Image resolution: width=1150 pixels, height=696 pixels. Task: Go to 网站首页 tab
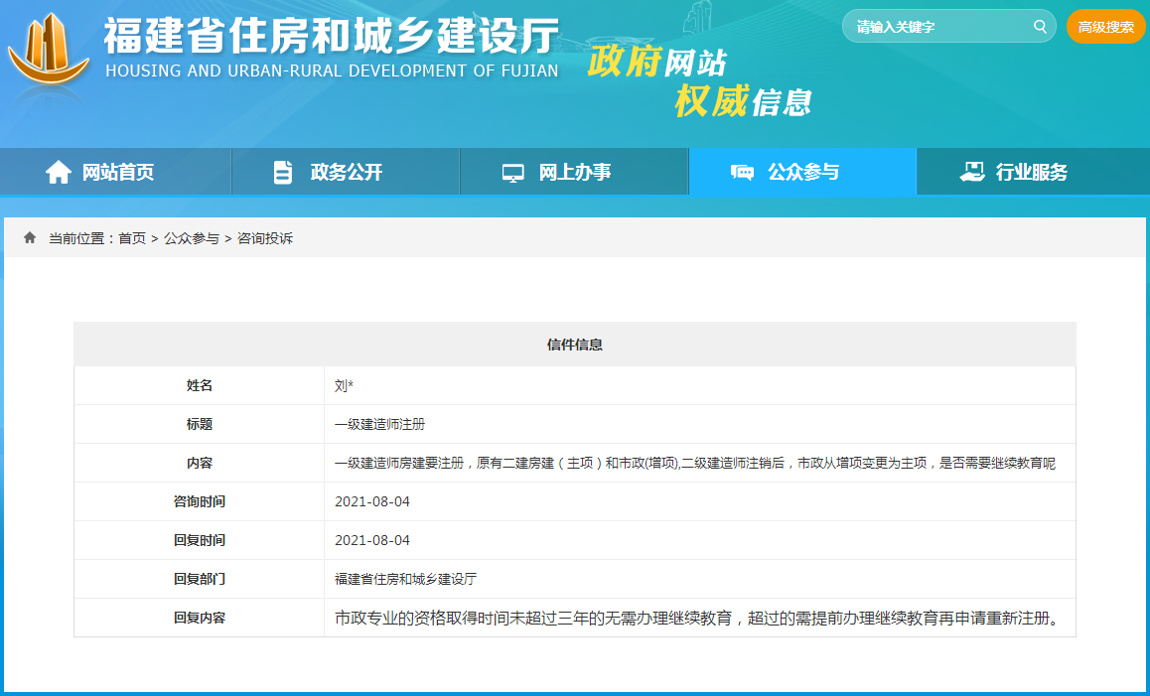pyautogui.click(x=115, y=171)
